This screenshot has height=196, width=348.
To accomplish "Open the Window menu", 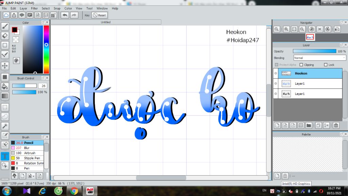I will 102,9.
